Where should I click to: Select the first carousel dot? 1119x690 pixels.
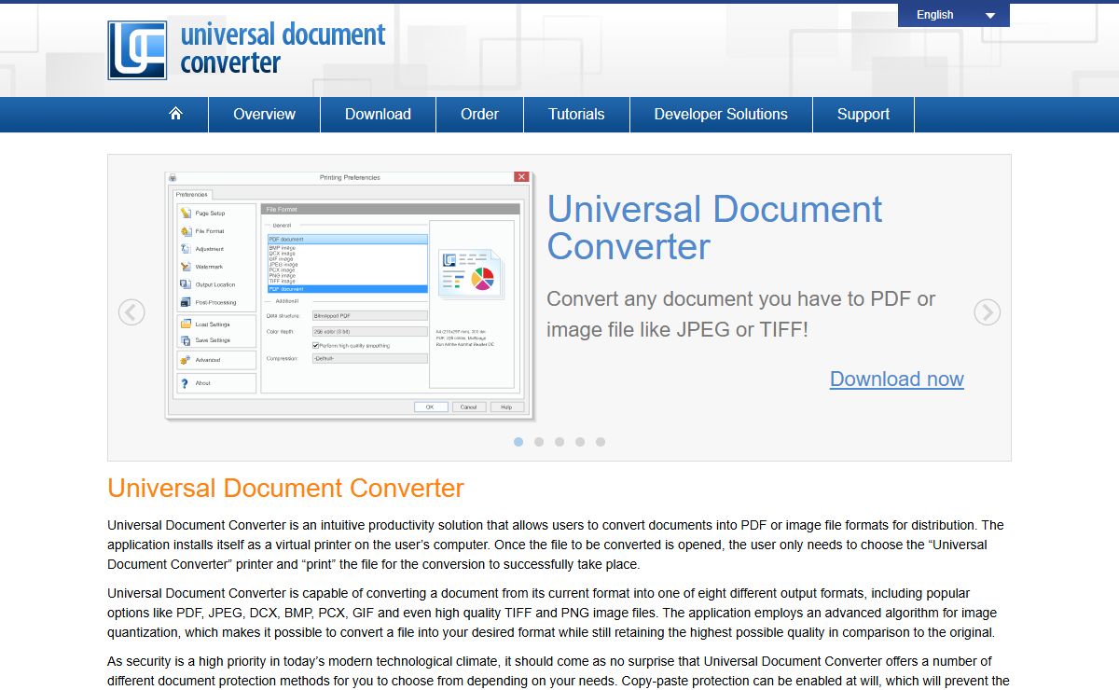[518, 442]
